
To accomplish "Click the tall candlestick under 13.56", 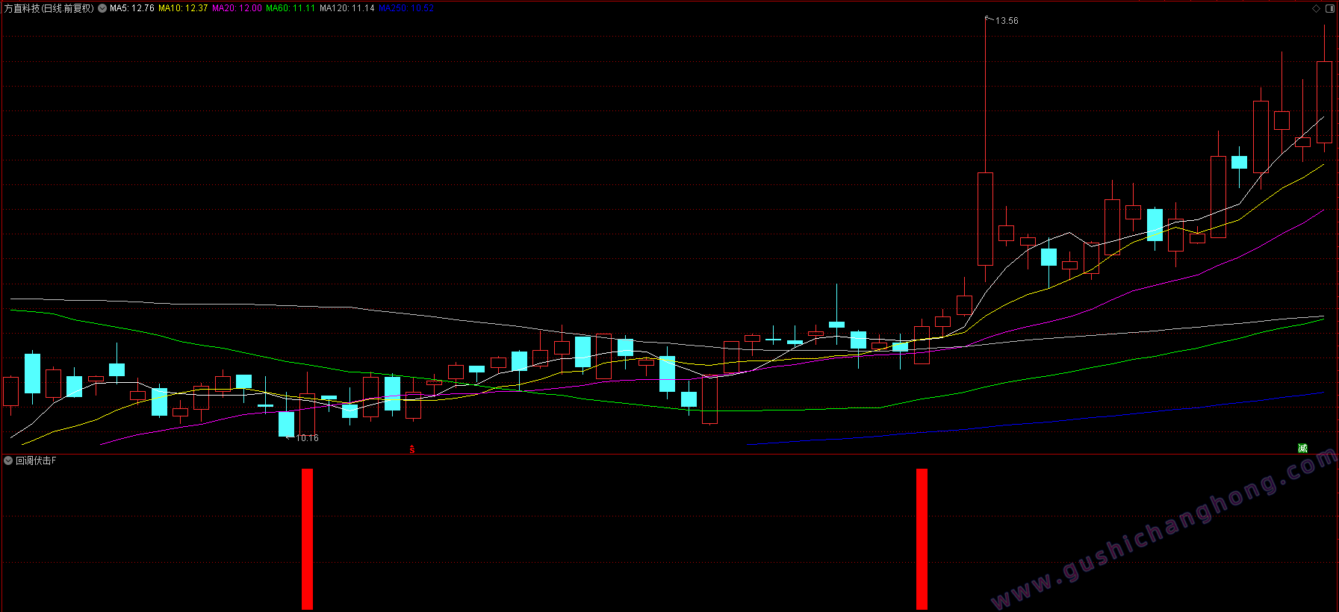I will 985,219.
